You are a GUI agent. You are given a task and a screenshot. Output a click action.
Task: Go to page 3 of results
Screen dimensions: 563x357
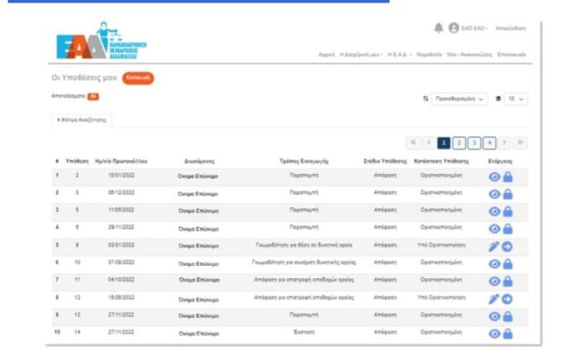coord(475,142)
